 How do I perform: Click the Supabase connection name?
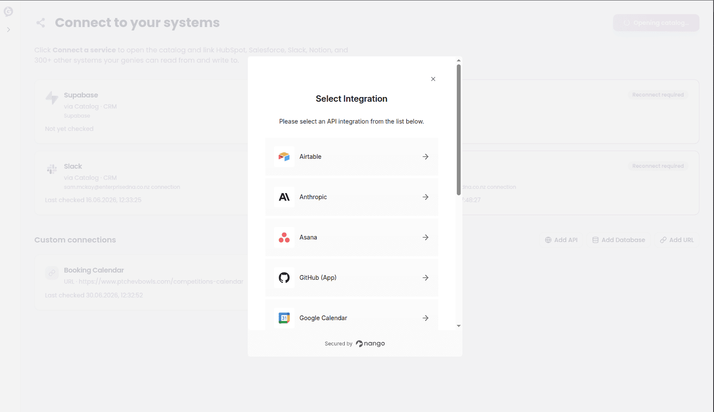(81, 95)
